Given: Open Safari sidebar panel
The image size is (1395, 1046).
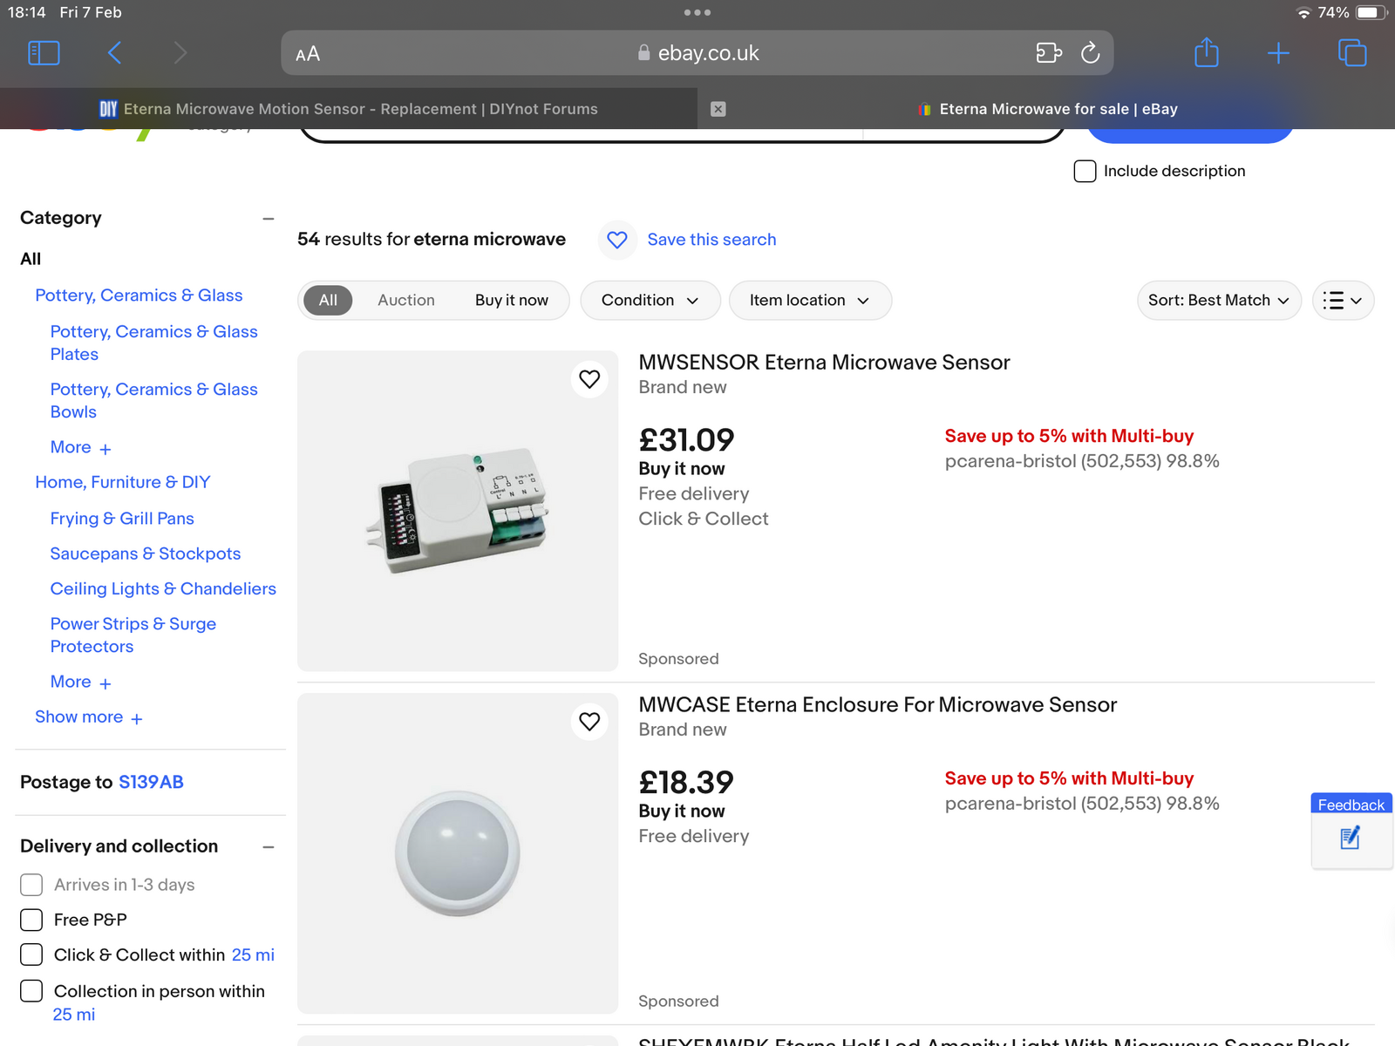Looking at the screenshot, I should click(x=44, y=53).
